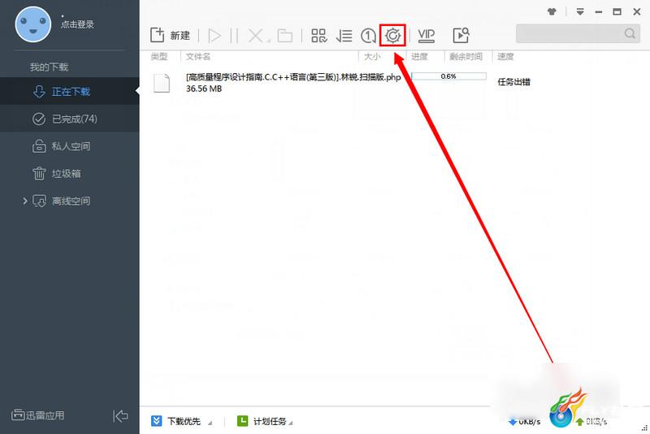Screen dimensions: 650x434
Task: Open download folder icon in toolbar
Action: (285, 36)
